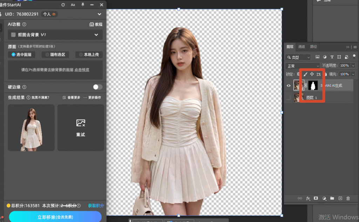Open the fx layer style menu
The image size is (359, 222).
308,199
